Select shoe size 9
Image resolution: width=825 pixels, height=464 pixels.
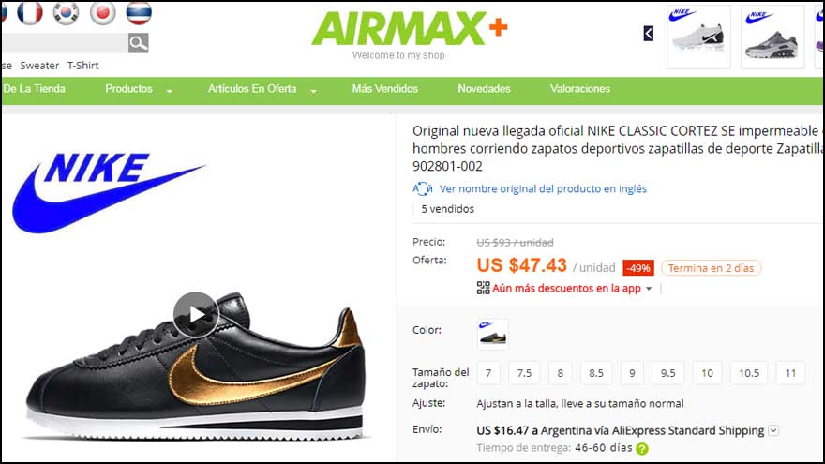632,373
